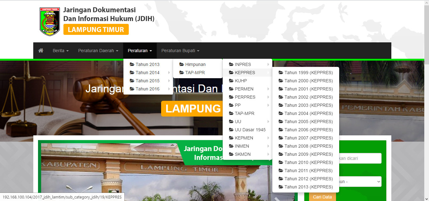Open Tahun 2004 (KEPPRES)
Screen dimensions: 429x201
[306, 113]
